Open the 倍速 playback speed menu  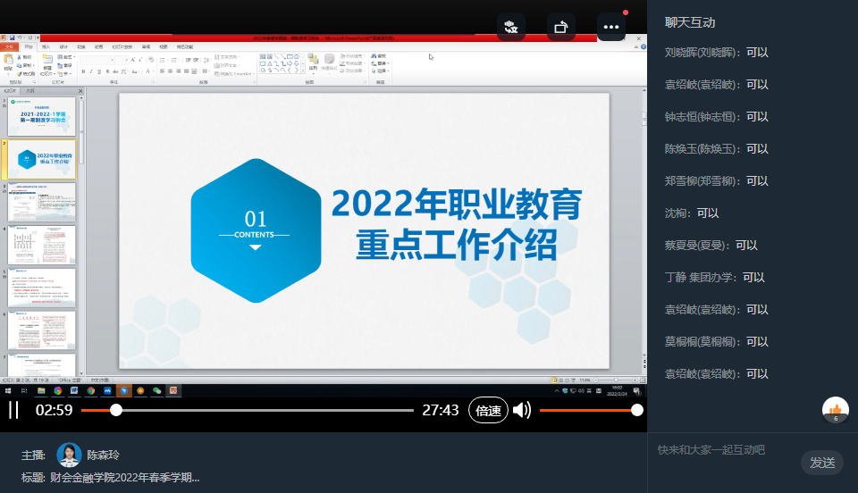click(488, 410)
